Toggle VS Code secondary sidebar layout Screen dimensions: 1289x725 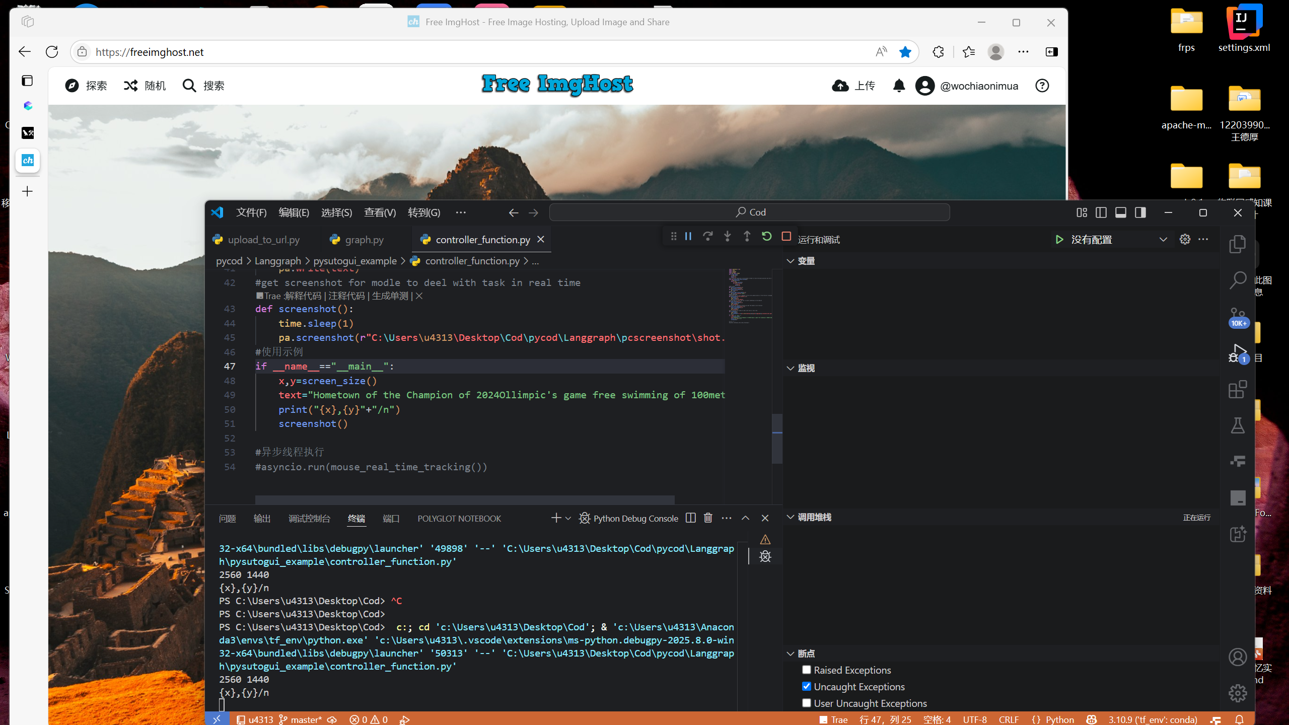pos(1140,212)
